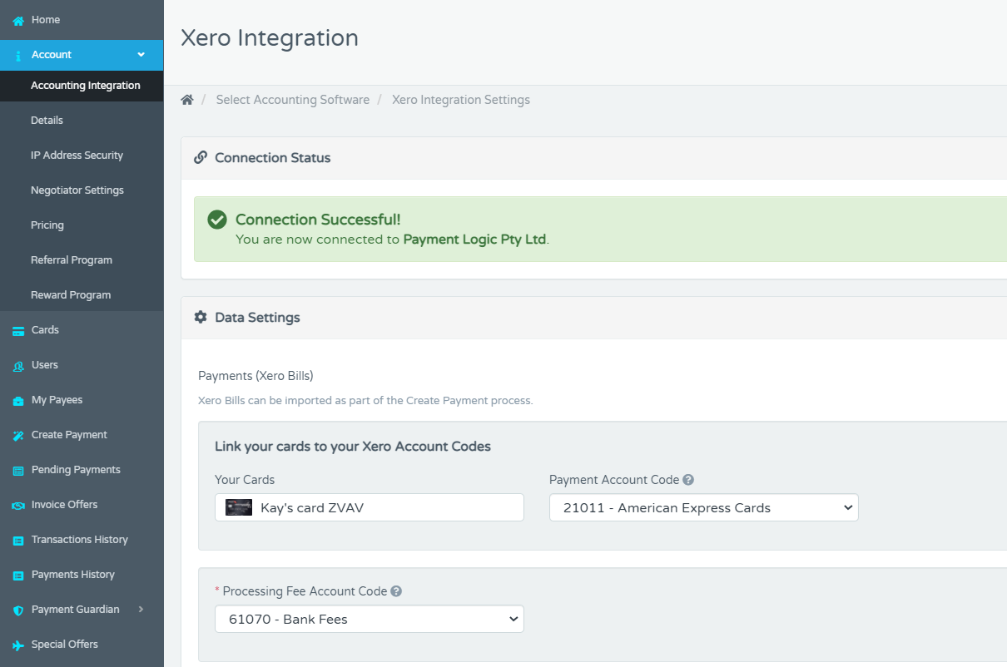Click the Users people icon
This screenshot has height=667, width=1007.
pyautogui.click(x=18, y=366)
